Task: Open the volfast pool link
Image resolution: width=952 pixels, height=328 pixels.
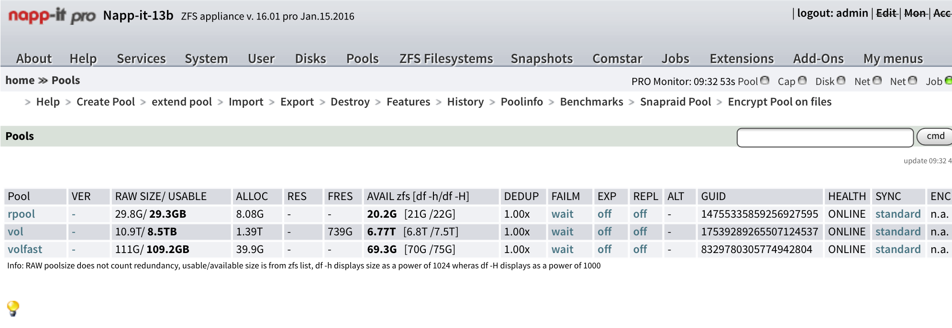Action: pos(25,249)
